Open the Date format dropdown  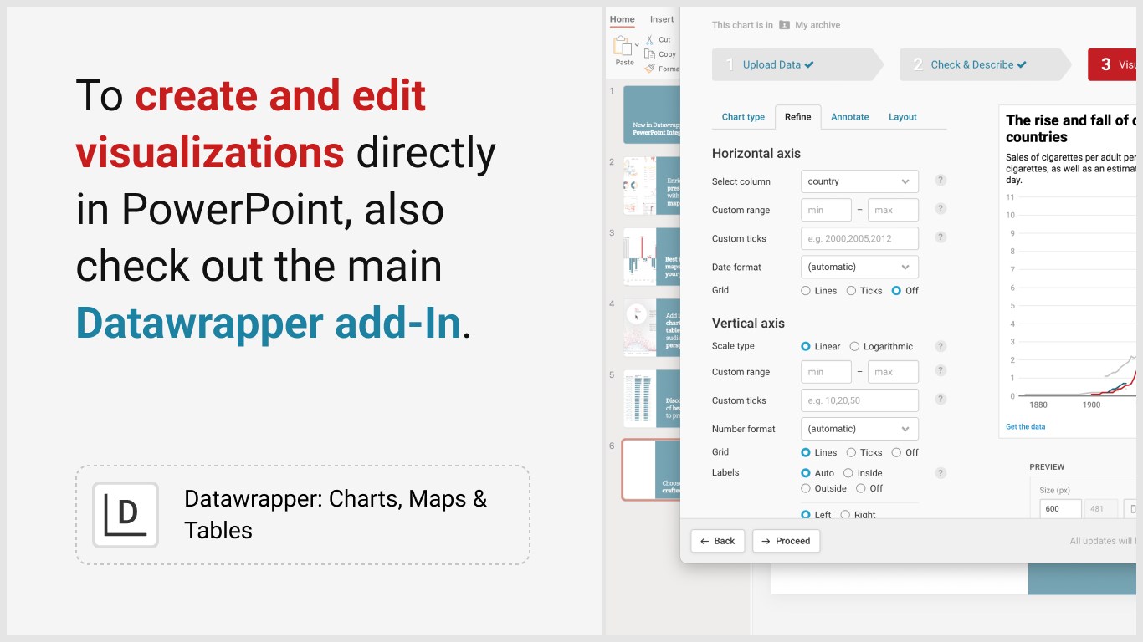[x=859, y=267]
